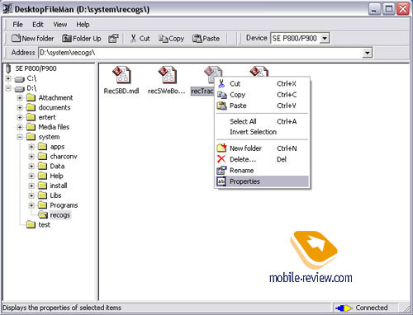
Task: Expand the Data folder node
Action: point(31,167)
